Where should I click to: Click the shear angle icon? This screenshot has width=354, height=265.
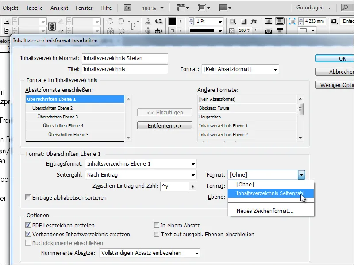pyautogui.click(x=61, y=30)
